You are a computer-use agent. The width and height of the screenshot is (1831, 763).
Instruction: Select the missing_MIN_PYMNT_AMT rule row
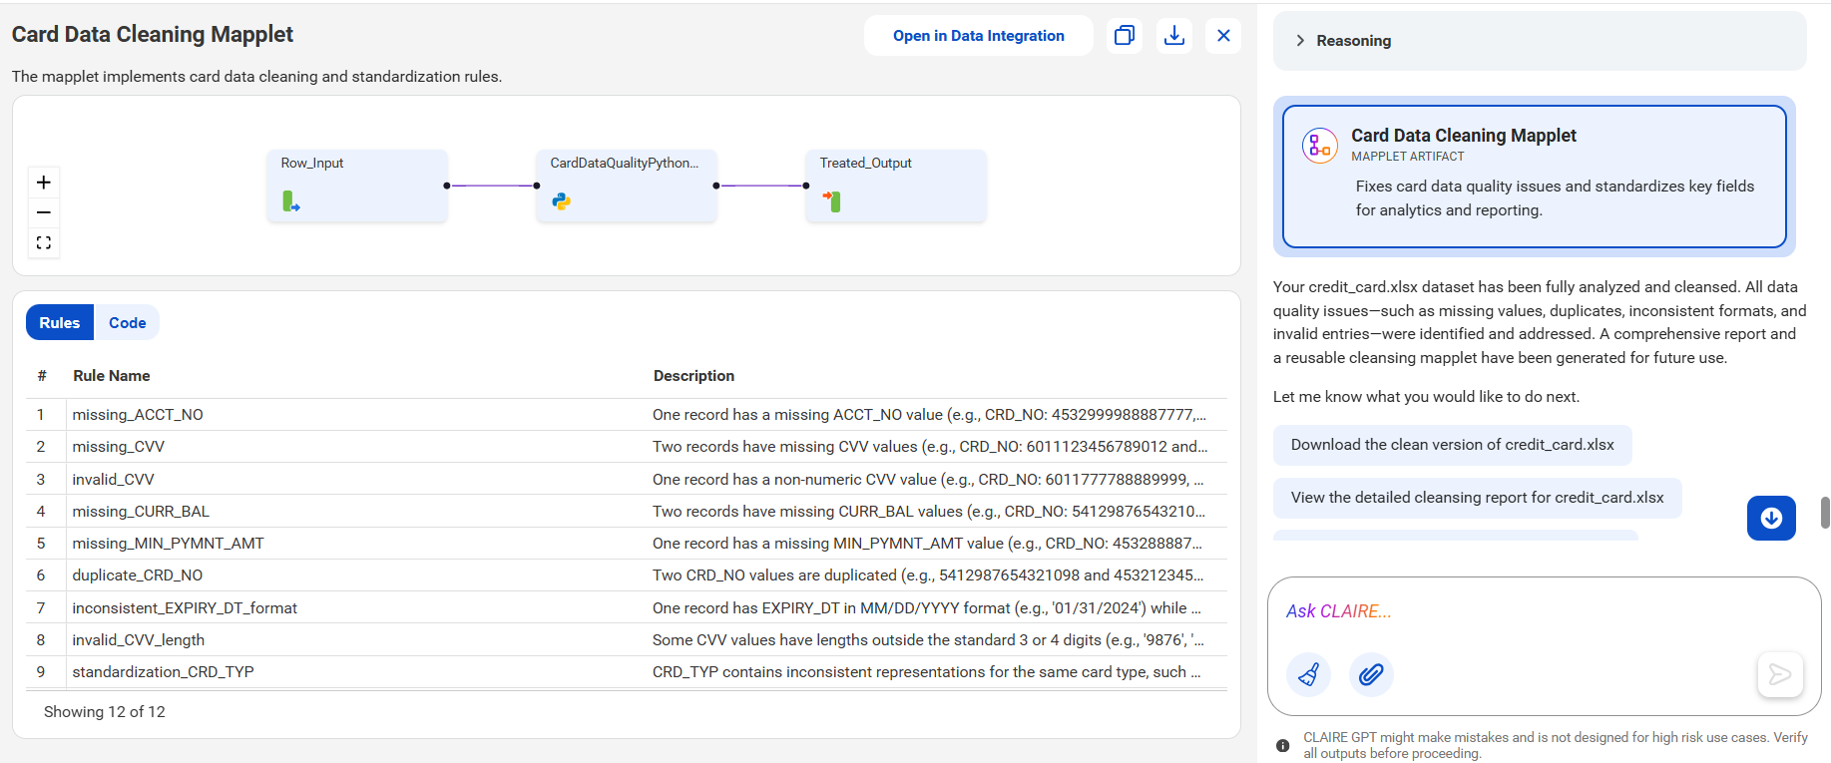(627, 544)
